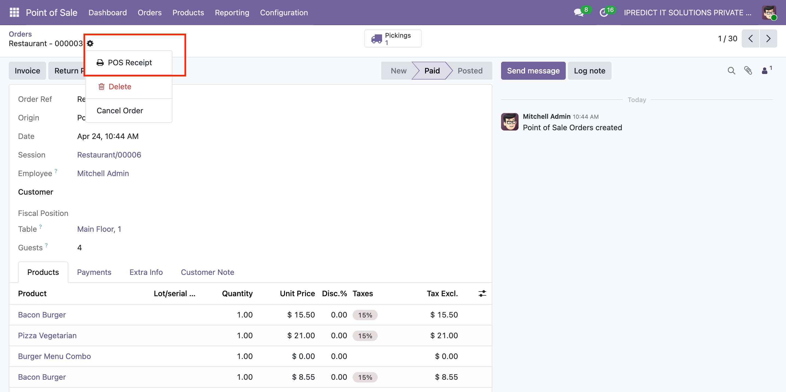Go to previous order with left chevron
The width and height of the screenshot is (786, 392).
point(750,39)
